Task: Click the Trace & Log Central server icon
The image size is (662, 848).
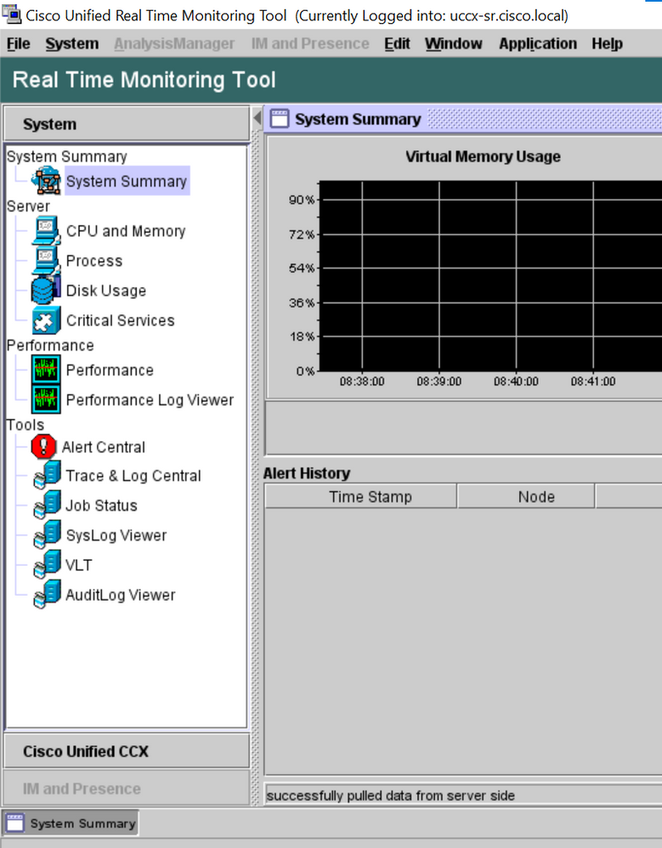Action: tap(47, 475)
